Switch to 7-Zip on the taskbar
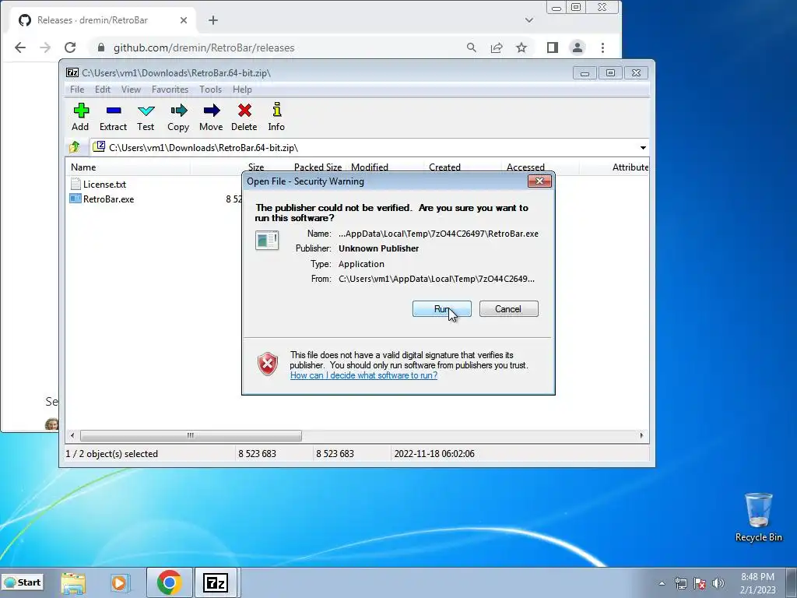 [x=216, y=582]
